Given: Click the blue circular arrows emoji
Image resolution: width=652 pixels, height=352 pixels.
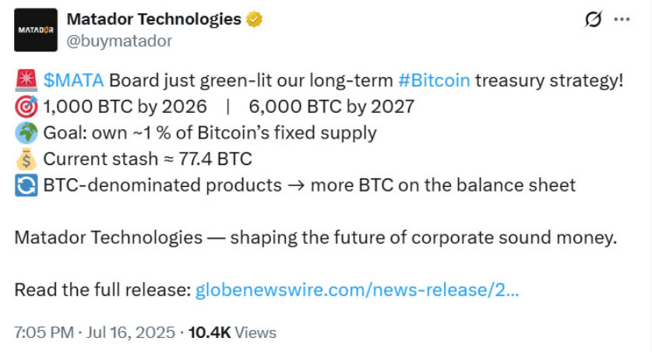Looking at the screenshot, I should click(26, 185).
